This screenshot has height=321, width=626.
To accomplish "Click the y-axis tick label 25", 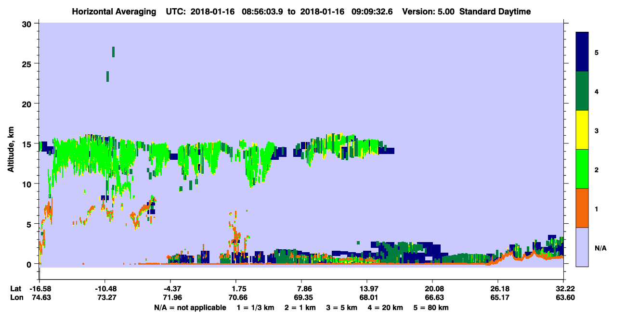I will (28, 64).
